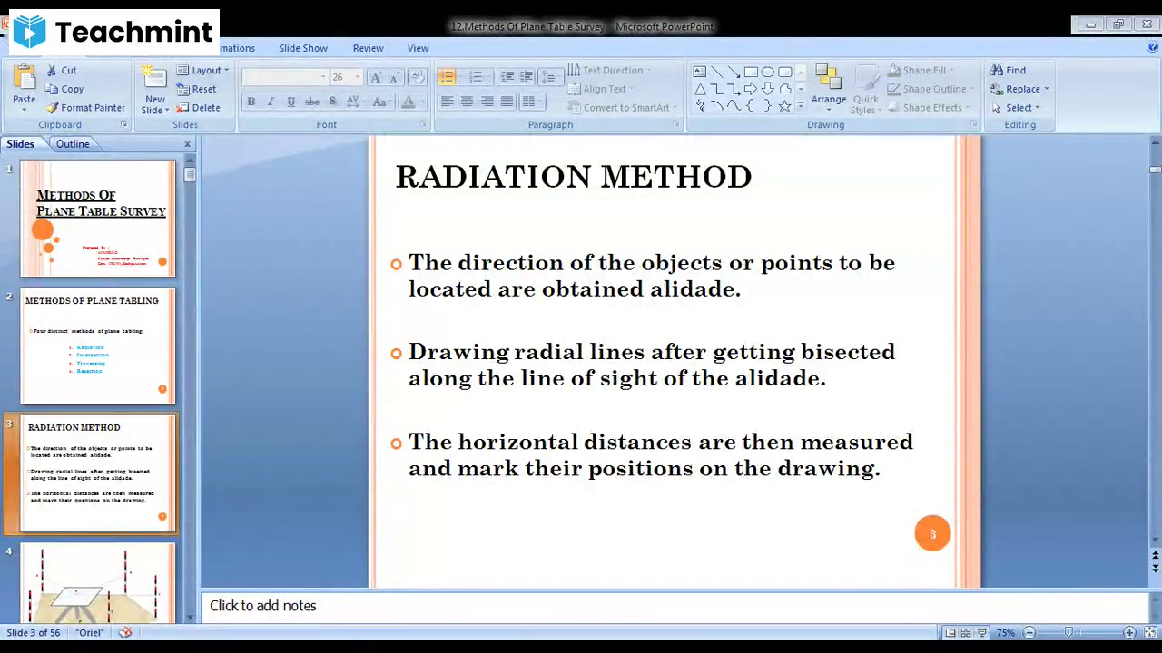The width and height of the screenshot is (1162, 653).
Task: Open the Review ribbon tab
Action: tap(368, 48)
